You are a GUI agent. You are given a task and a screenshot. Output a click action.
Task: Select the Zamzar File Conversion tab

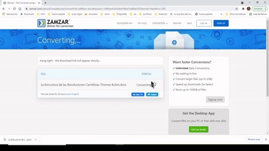click(21, 3)
